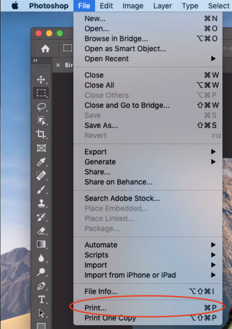232x329 pixels.
Task: Close the Bir document tab
Action: pos(58,65)
